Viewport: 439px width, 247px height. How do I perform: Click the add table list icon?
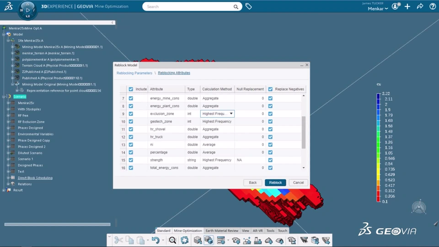[x=221, y=240]
